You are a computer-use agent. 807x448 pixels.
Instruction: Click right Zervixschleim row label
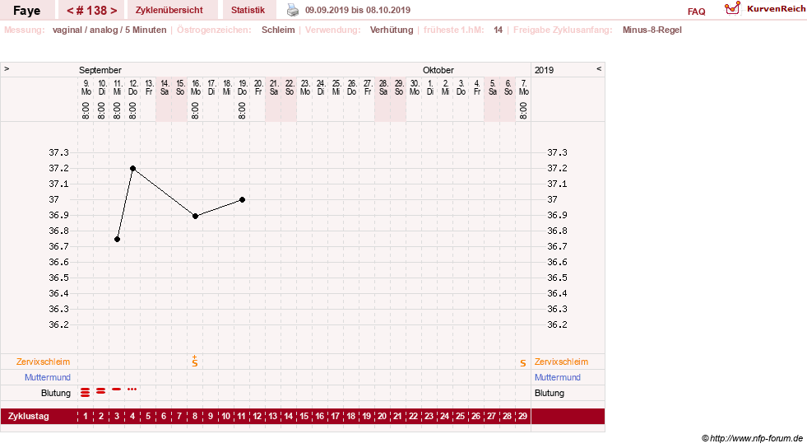click(x=561, y=362)
